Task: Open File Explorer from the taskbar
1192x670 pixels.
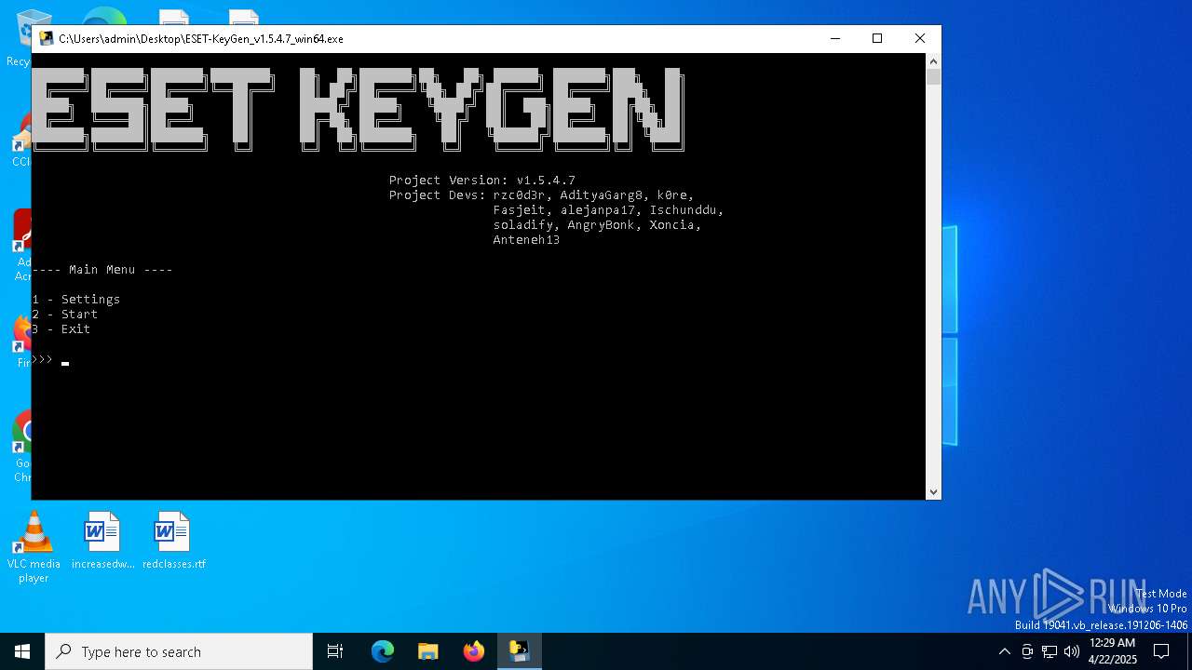Action: click(428, 651)
